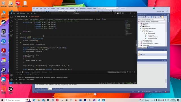Open the VS Code Selection menu
The height and width of the screenshot is (102, 181).
coord(23,13)
